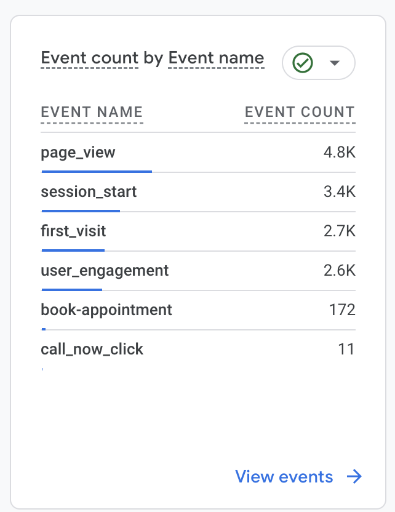
Task: Click the 172 count for book-appointment
Action: (x=342, y=310)
